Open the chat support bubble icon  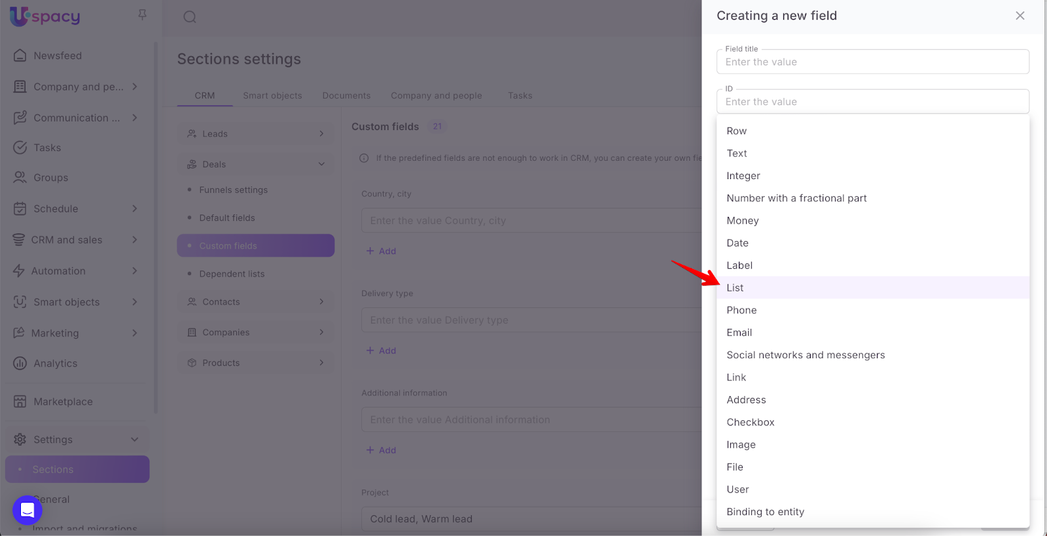click(x=27, y=510)
